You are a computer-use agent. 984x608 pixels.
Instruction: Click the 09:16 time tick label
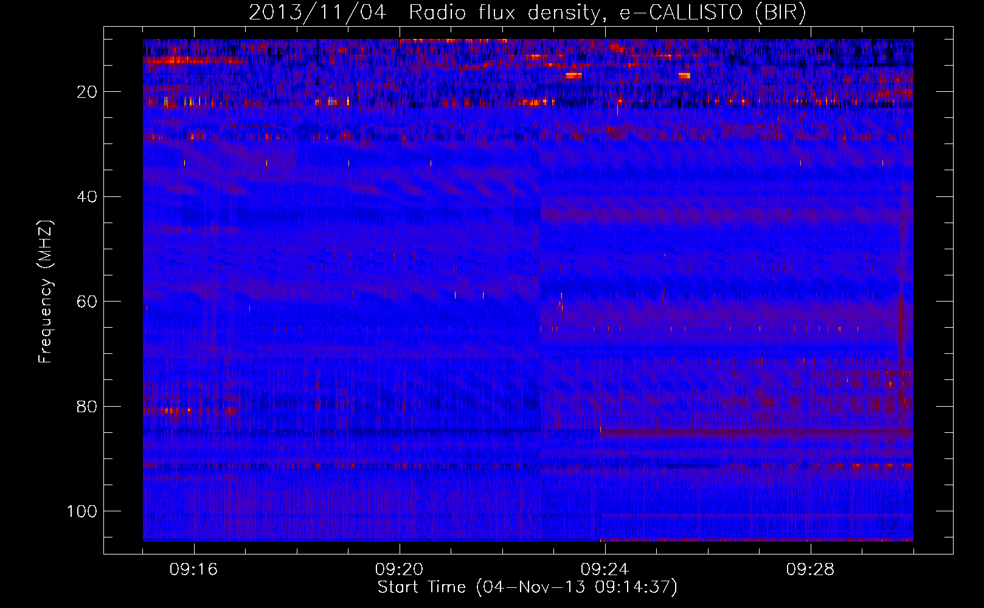[194, 570]
